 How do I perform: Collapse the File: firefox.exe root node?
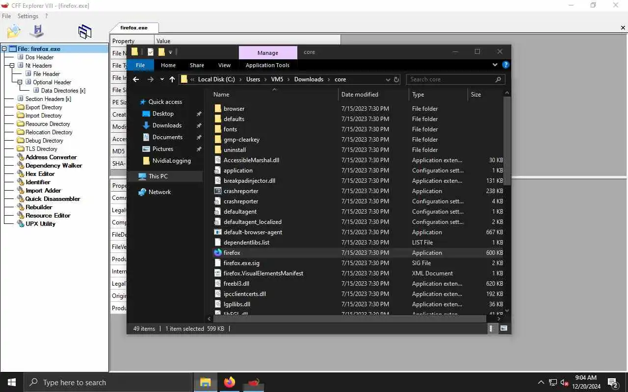(x=4, y=49)
